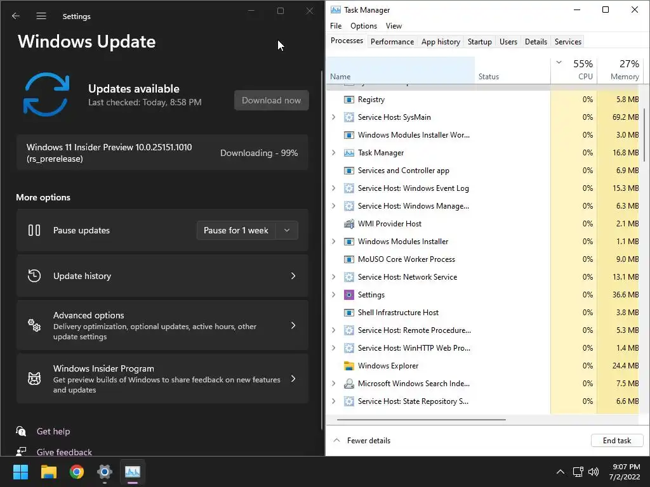Screen dimensions: 650x487
Task: Click the Settings process purple gear icon
Action: point(349,295)
